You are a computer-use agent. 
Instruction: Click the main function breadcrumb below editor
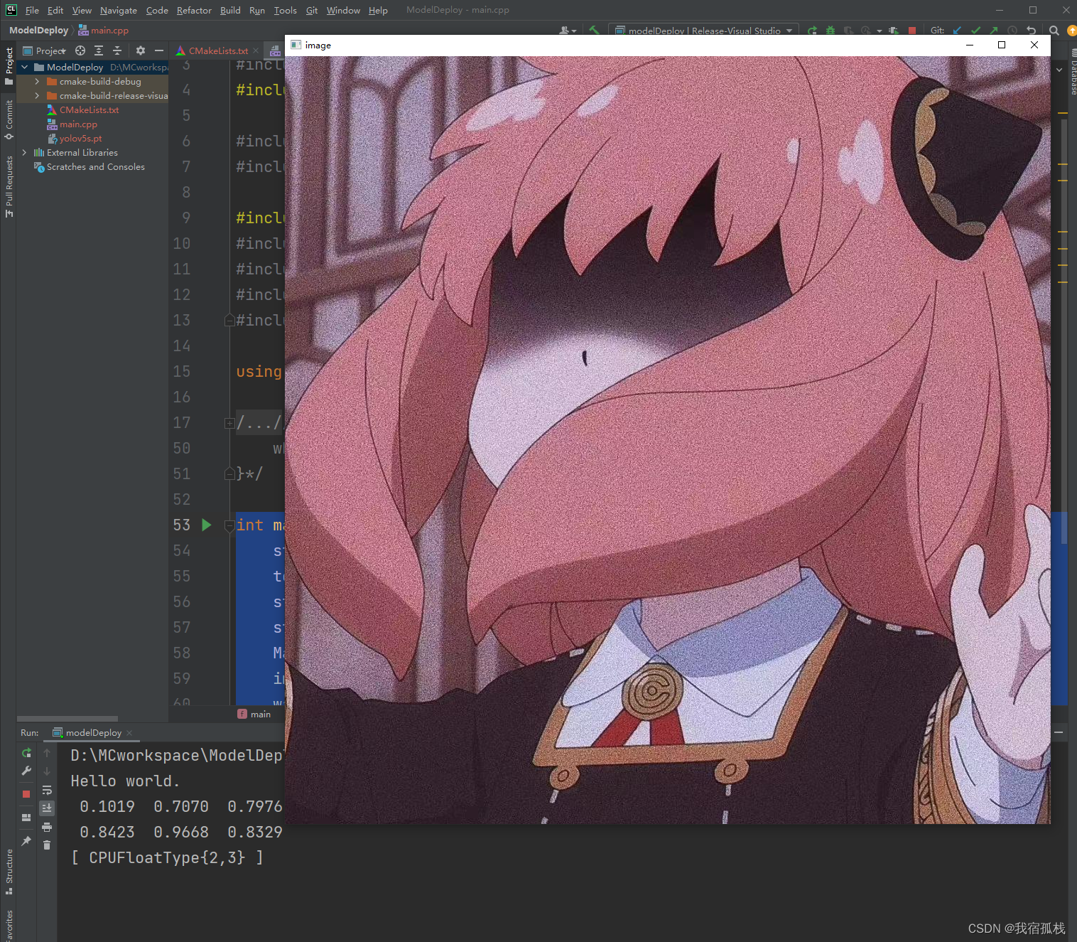click(254, 714)
